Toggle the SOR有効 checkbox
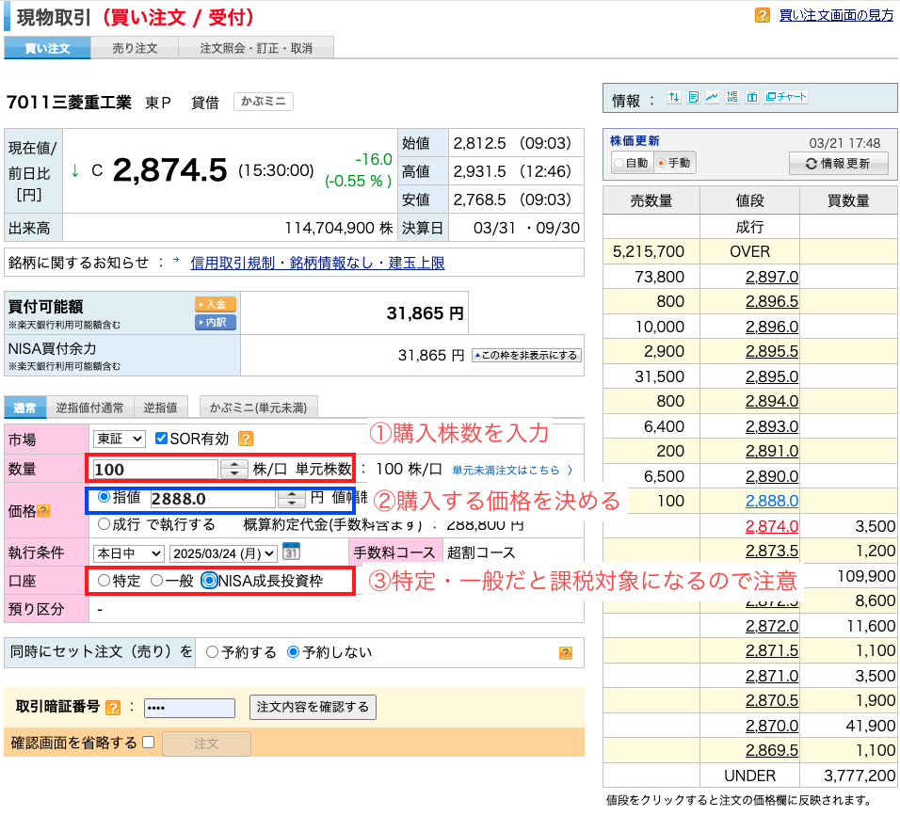This screenshot has height=816, width=900. point(161,439)
